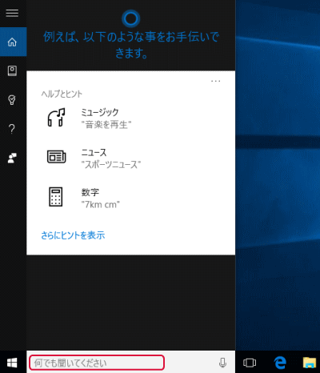Click the さらにヒントを表示 link
Image resolution: width=320 pixels, height=373 pixels.
tap(73, 235)
